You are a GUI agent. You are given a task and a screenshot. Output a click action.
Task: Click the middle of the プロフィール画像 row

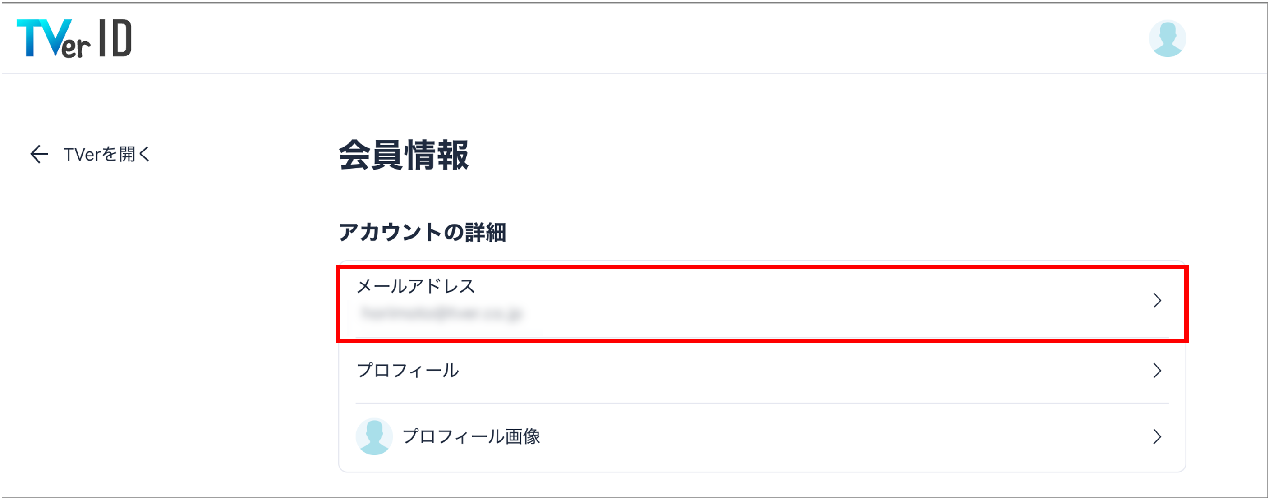pos(762,436)
